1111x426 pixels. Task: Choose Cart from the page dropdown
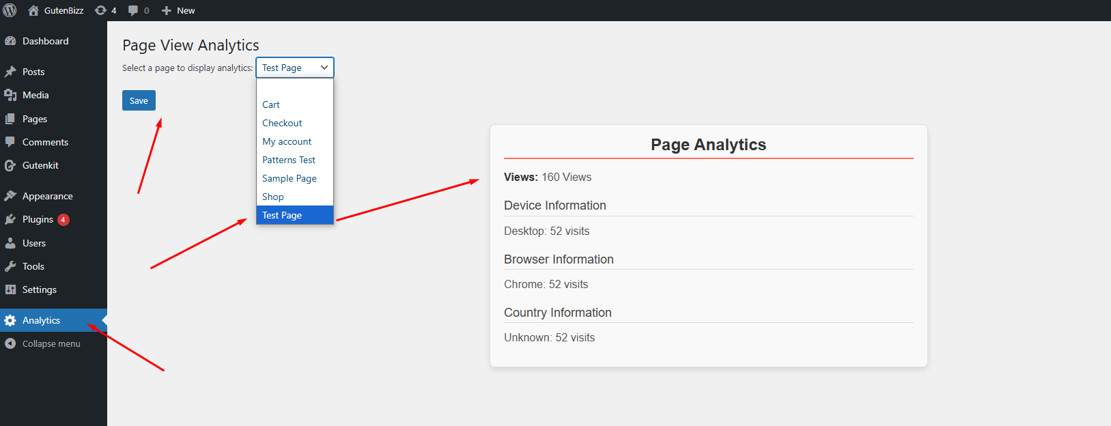271,104
